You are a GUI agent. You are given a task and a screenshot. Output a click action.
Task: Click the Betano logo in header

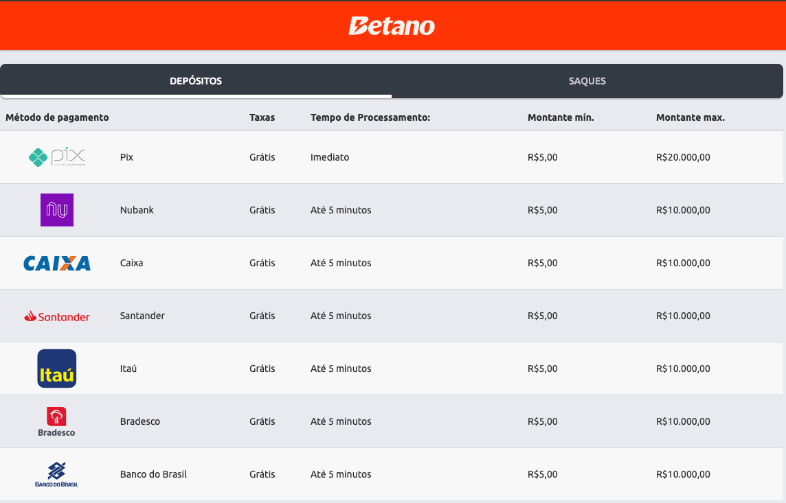pyautogui.click(x=392, y=26)
